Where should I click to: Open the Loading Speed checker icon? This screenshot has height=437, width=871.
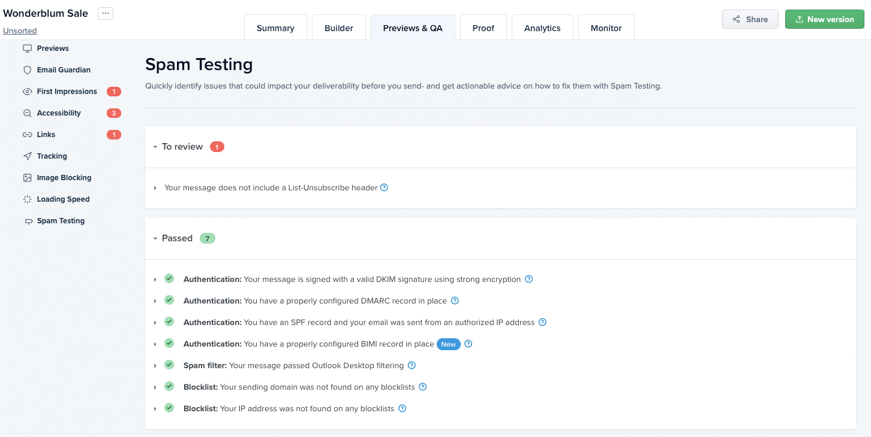pyautogui.click(x=28, y=199)
